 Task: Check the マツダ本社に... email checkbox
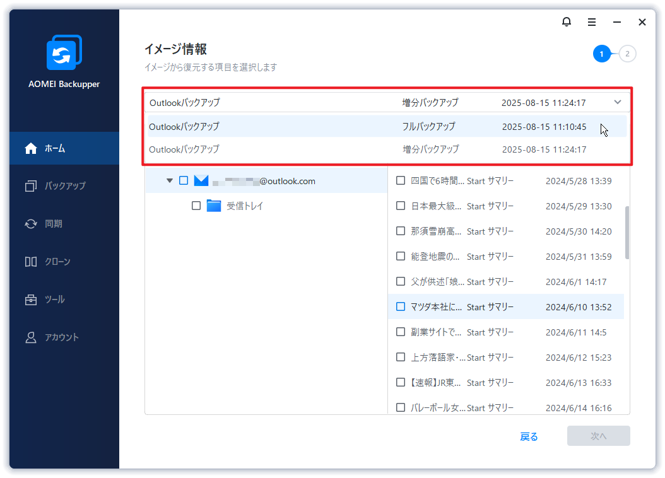[x=401, y=306]
